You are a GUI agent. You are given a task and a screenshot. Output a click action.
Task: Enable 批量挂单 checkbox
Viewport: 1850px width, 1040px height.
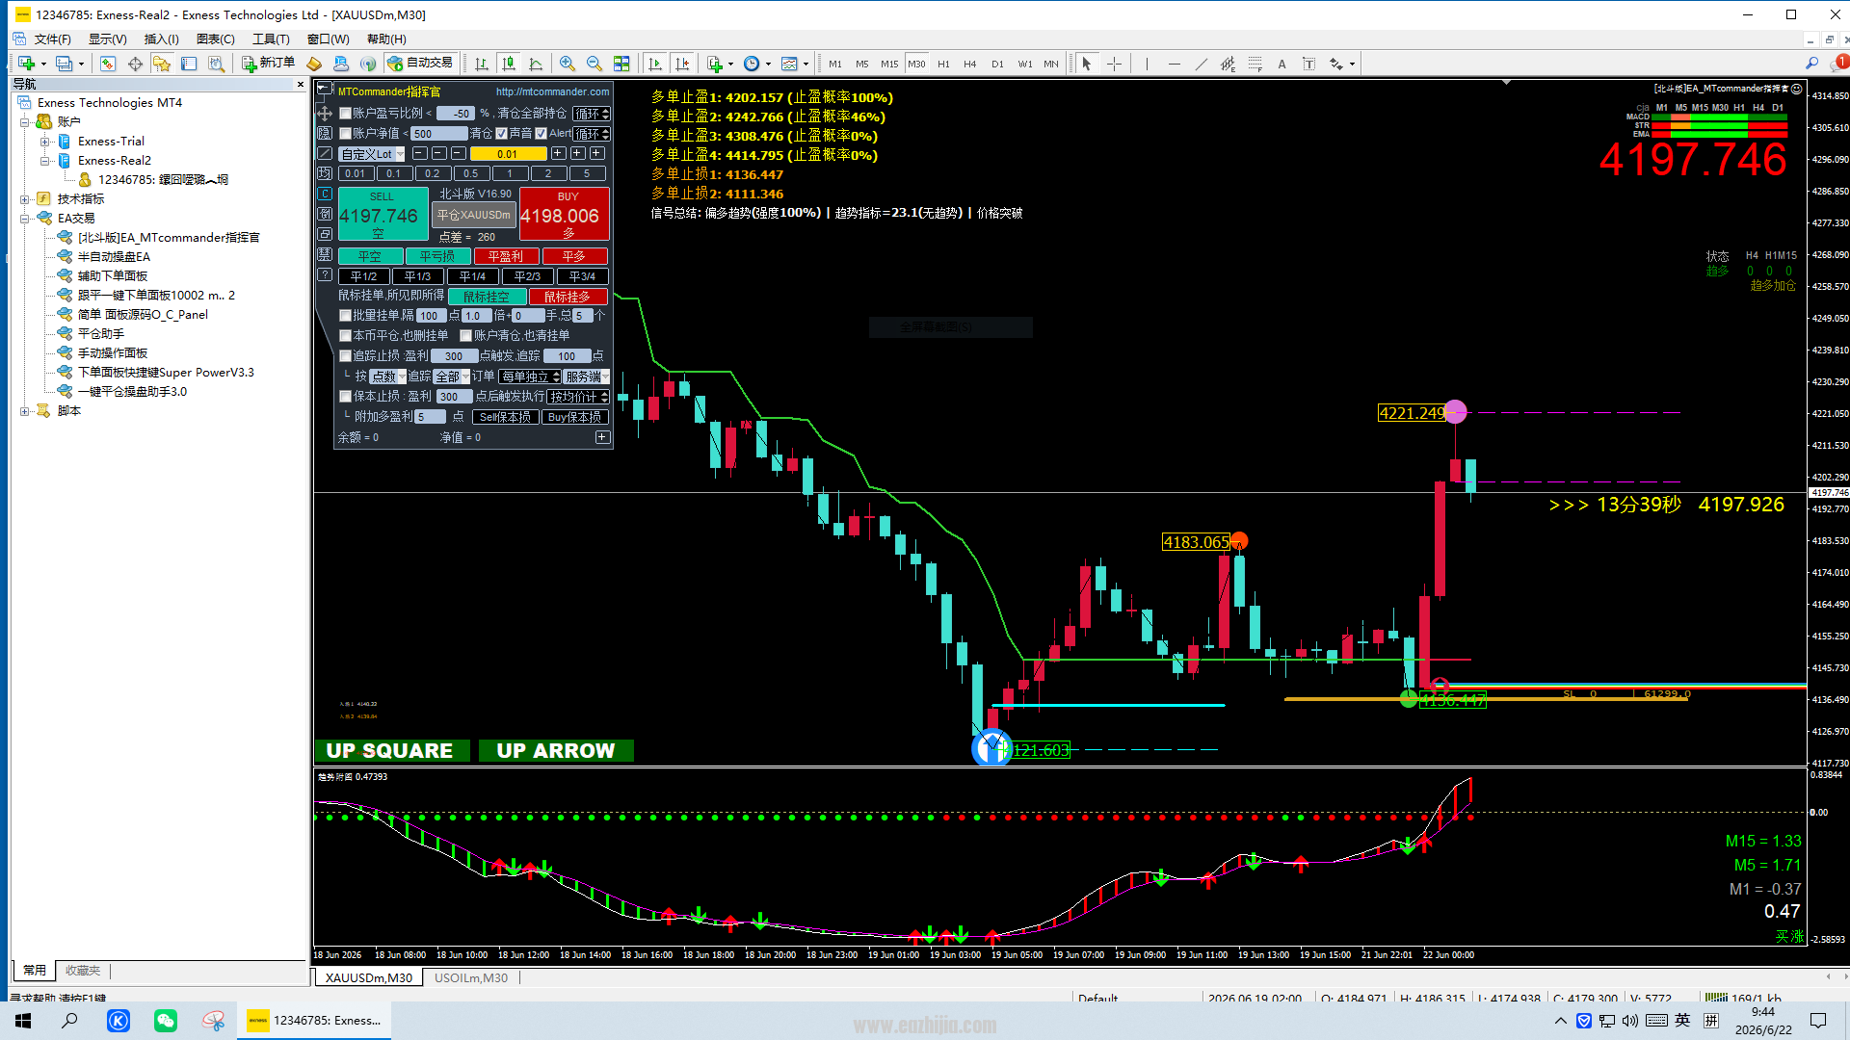tap(345, 316)
